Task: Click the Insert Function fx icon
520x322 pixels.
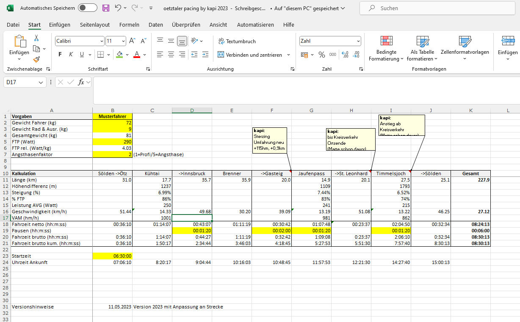Action: (x=81, y=83)
